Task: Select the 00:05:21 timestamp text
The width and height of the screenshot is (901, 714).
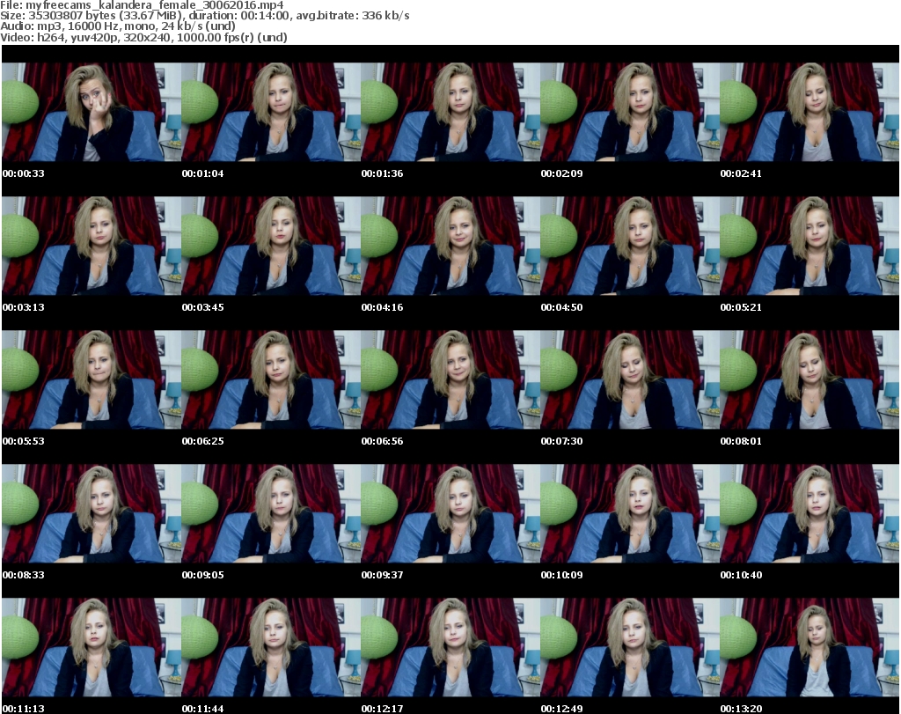Action: click(x=741, y=307)
